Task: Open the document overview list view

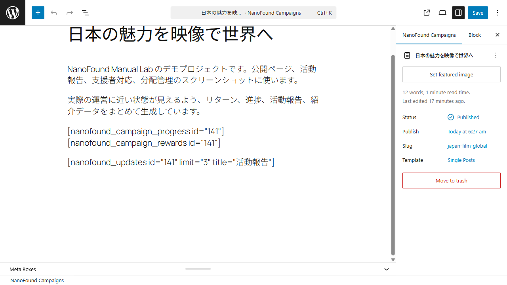Action: [86, 13]
